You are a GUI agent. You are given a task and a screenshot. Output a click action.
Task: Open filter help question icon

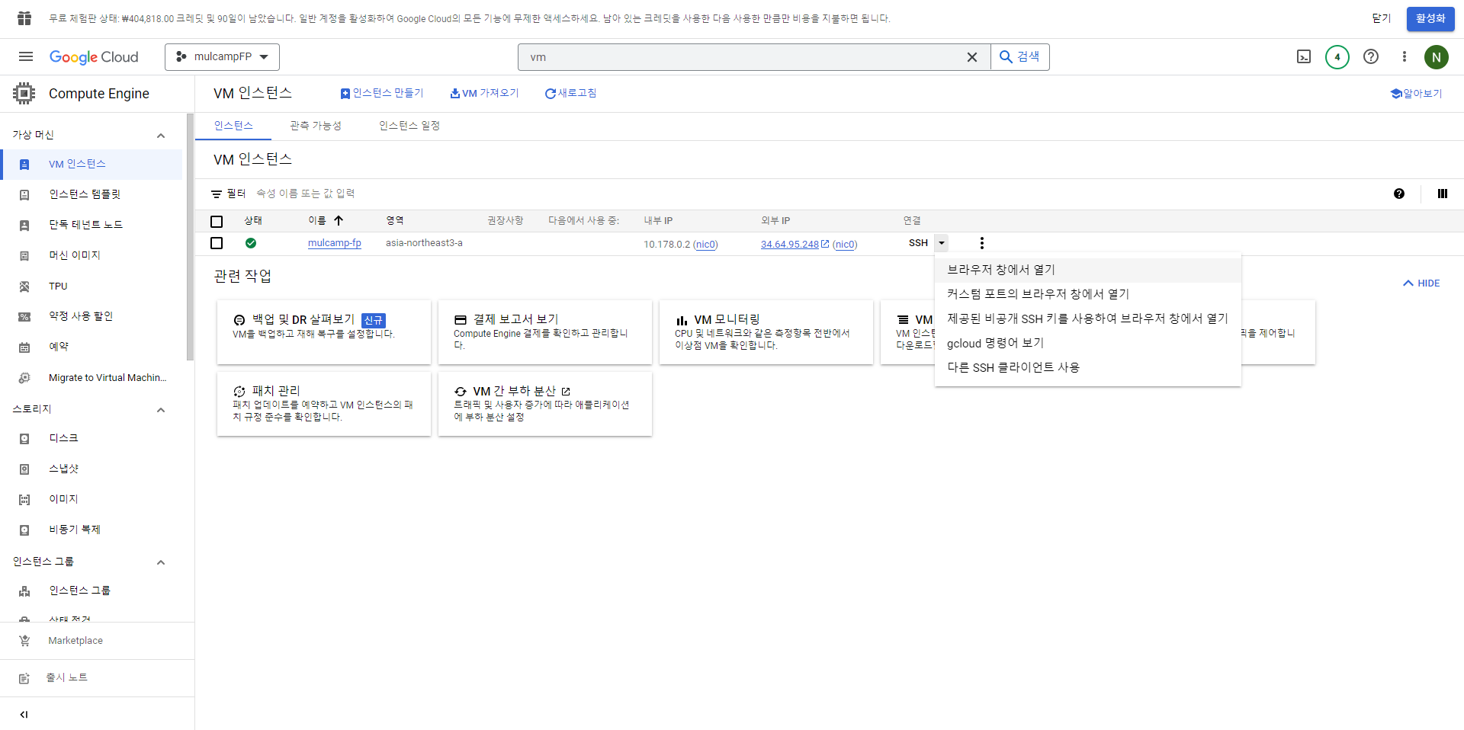[1399, 194]
